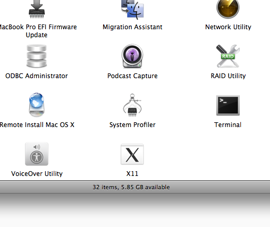
Task: Click the "X11" label text
Action: click(132, 174)
